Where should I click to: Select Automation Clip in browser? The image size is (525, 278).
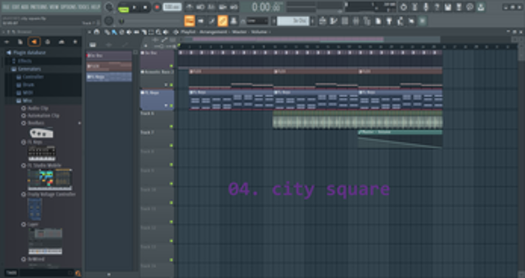point(43,116)
